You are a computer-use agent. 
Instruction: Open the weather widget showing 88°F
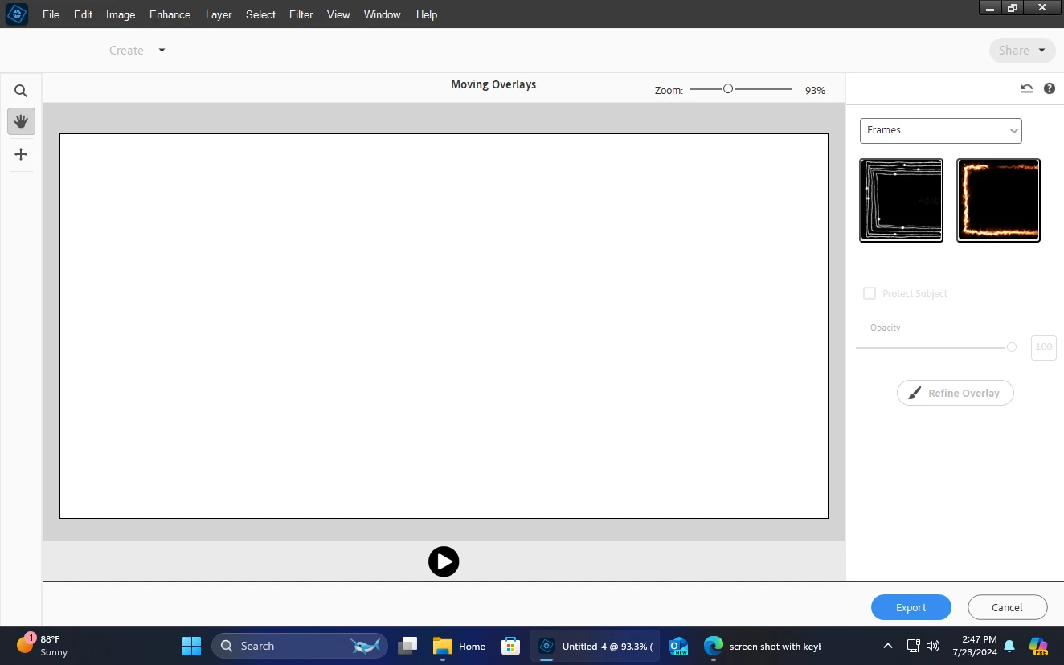tap(44, 646)
